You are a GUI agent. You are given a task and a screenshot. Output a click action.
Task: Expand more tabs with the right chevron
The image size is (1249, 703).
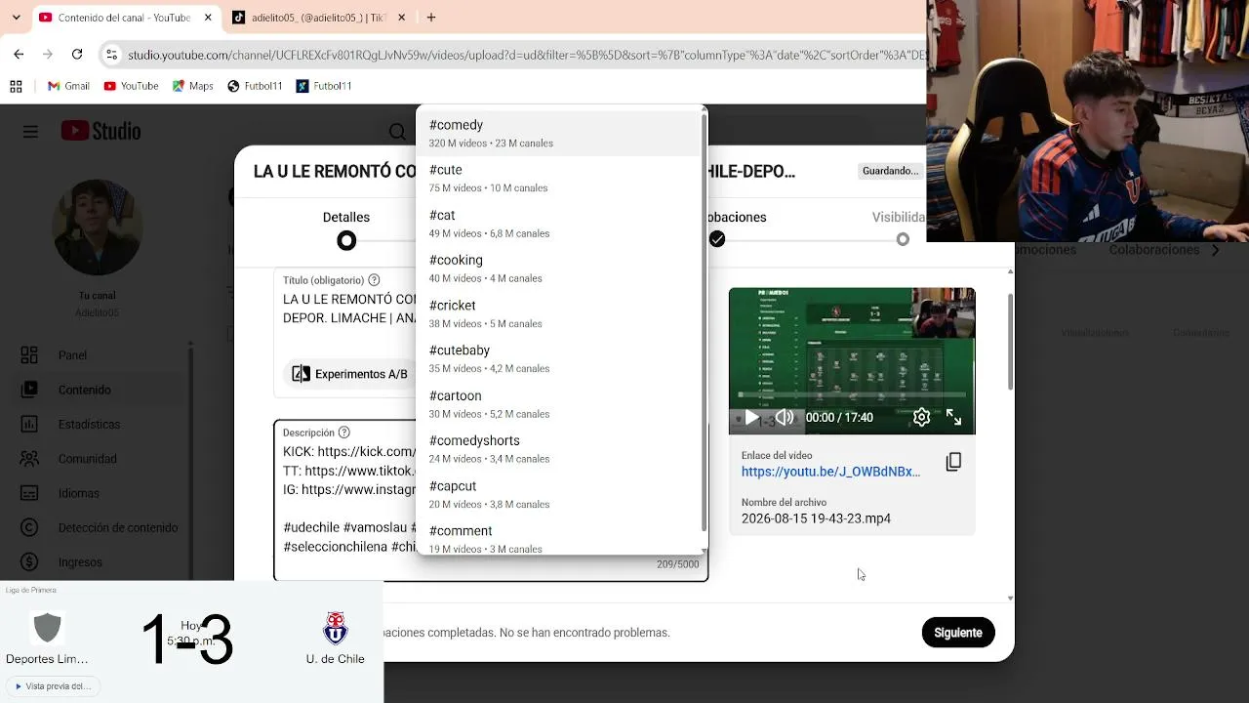[x=1215, y=250]
